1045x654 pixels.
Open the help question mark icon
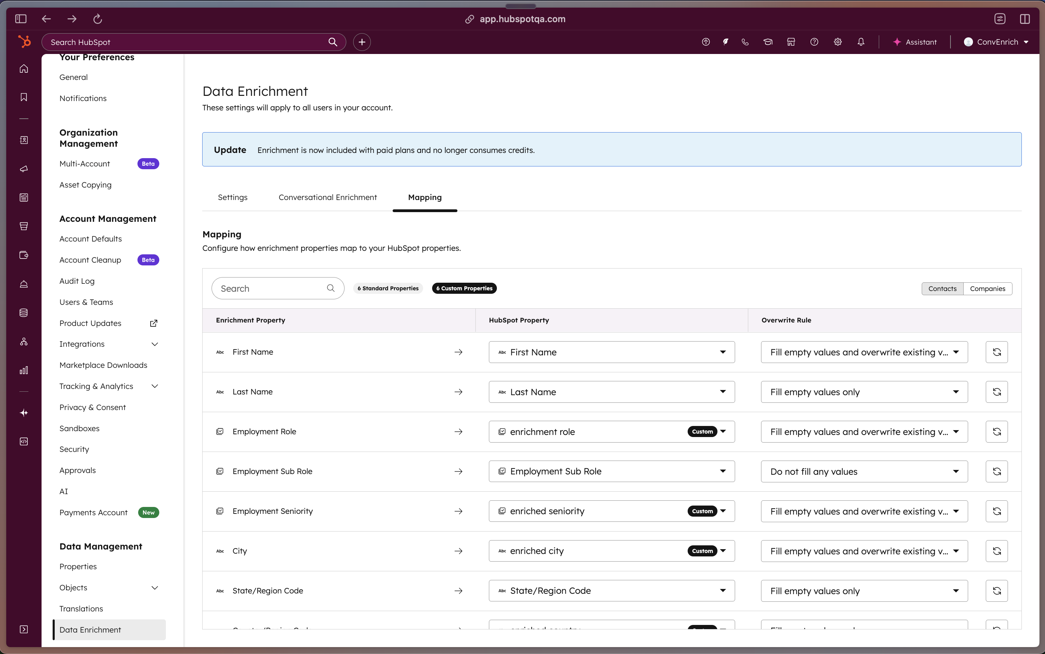coord(814,42)
